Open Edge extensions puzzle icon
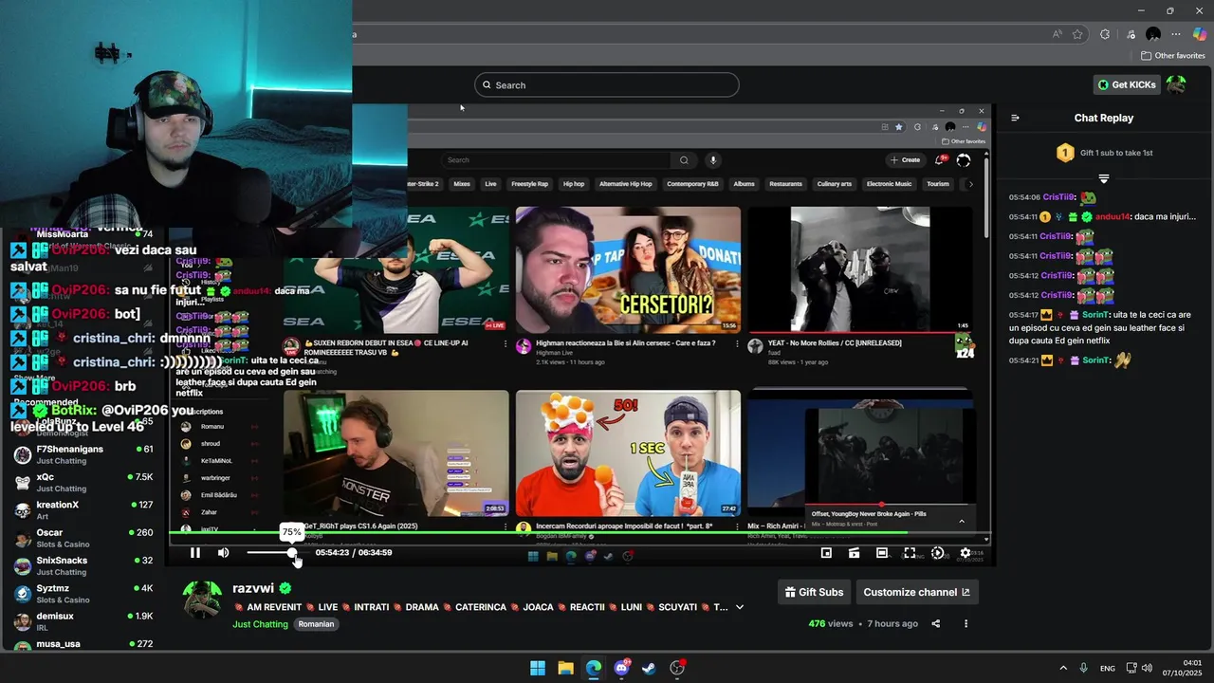The width and height of the screenshot is (1214, 683). (1105, 34)
